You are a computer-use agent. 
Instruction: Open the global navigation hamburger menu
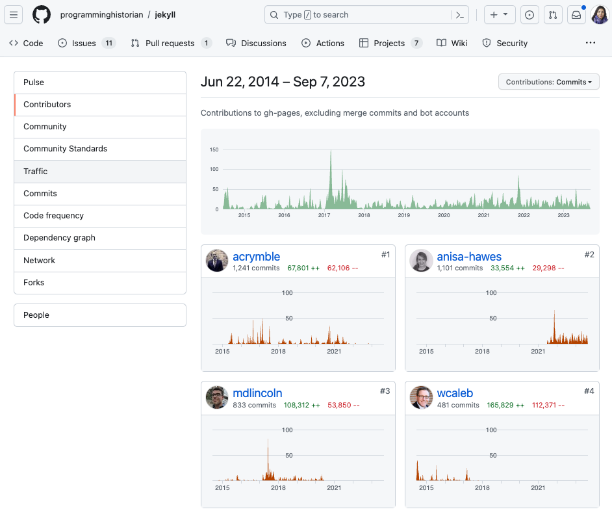pos(14,14)
